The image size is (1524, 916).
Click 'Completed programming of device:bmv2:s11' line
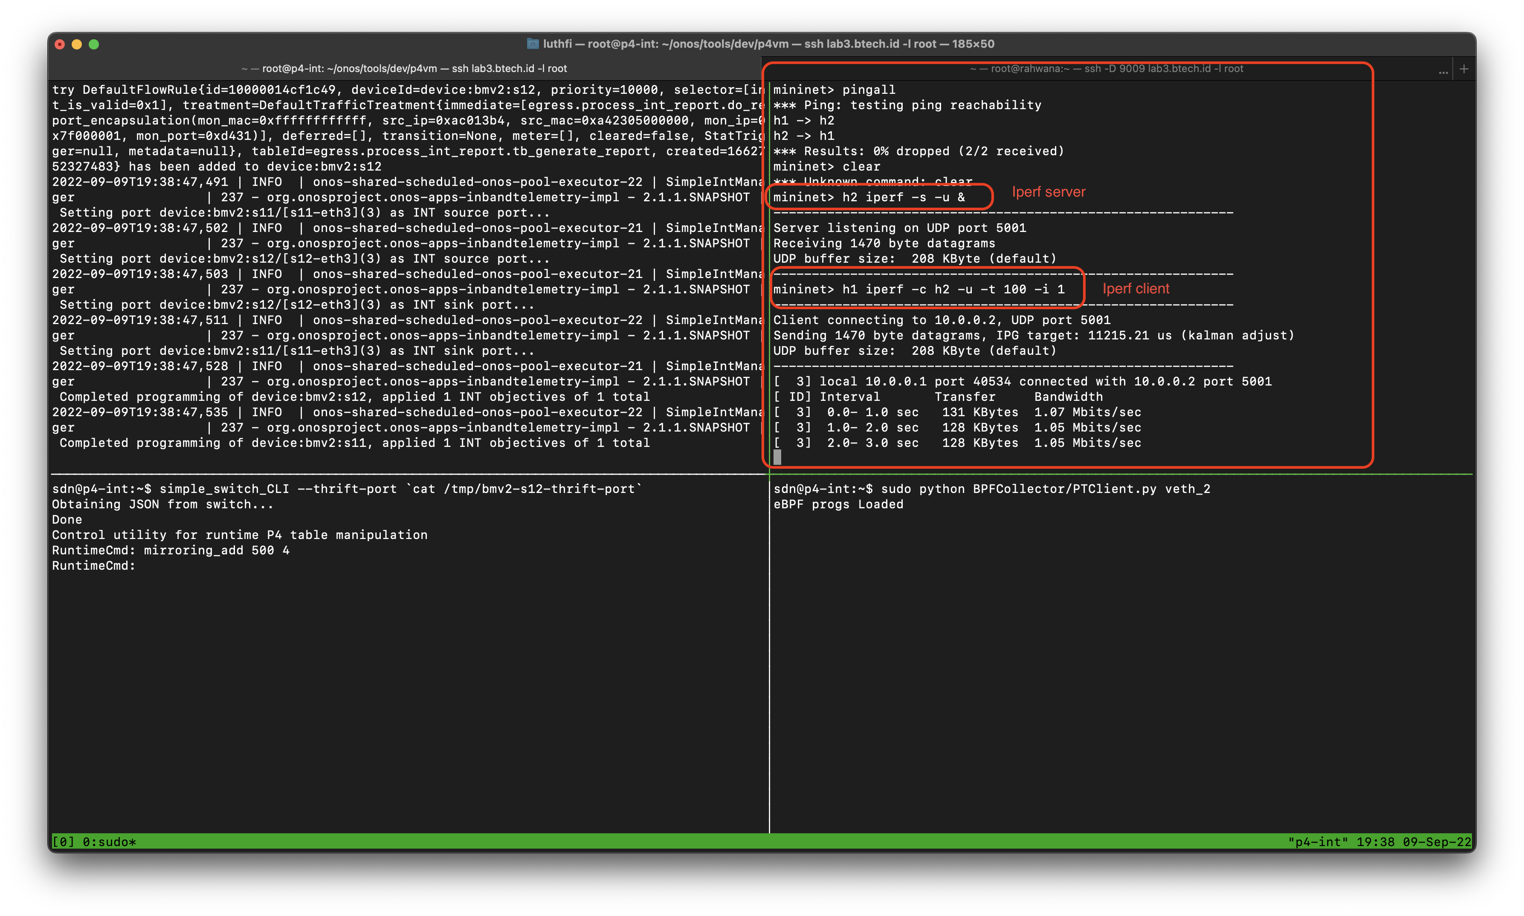tap(355, 443)
